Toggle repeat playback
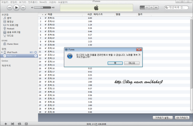 [x=19, y=124]
